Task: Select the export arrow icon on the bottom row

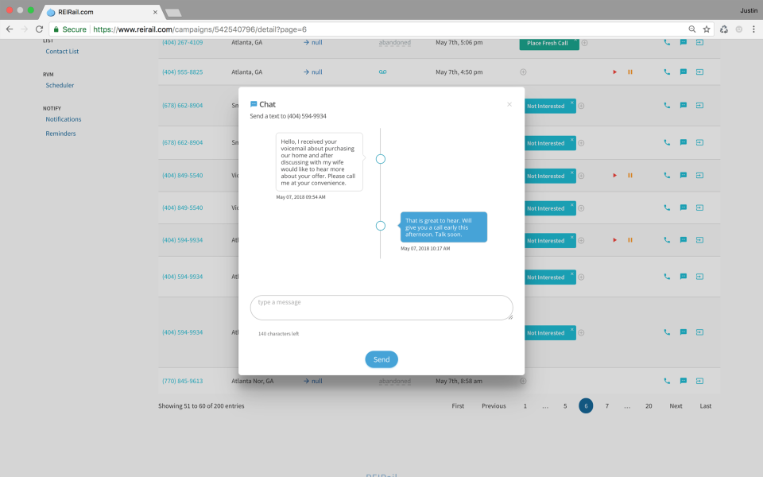Action: (x=699, y=381)
